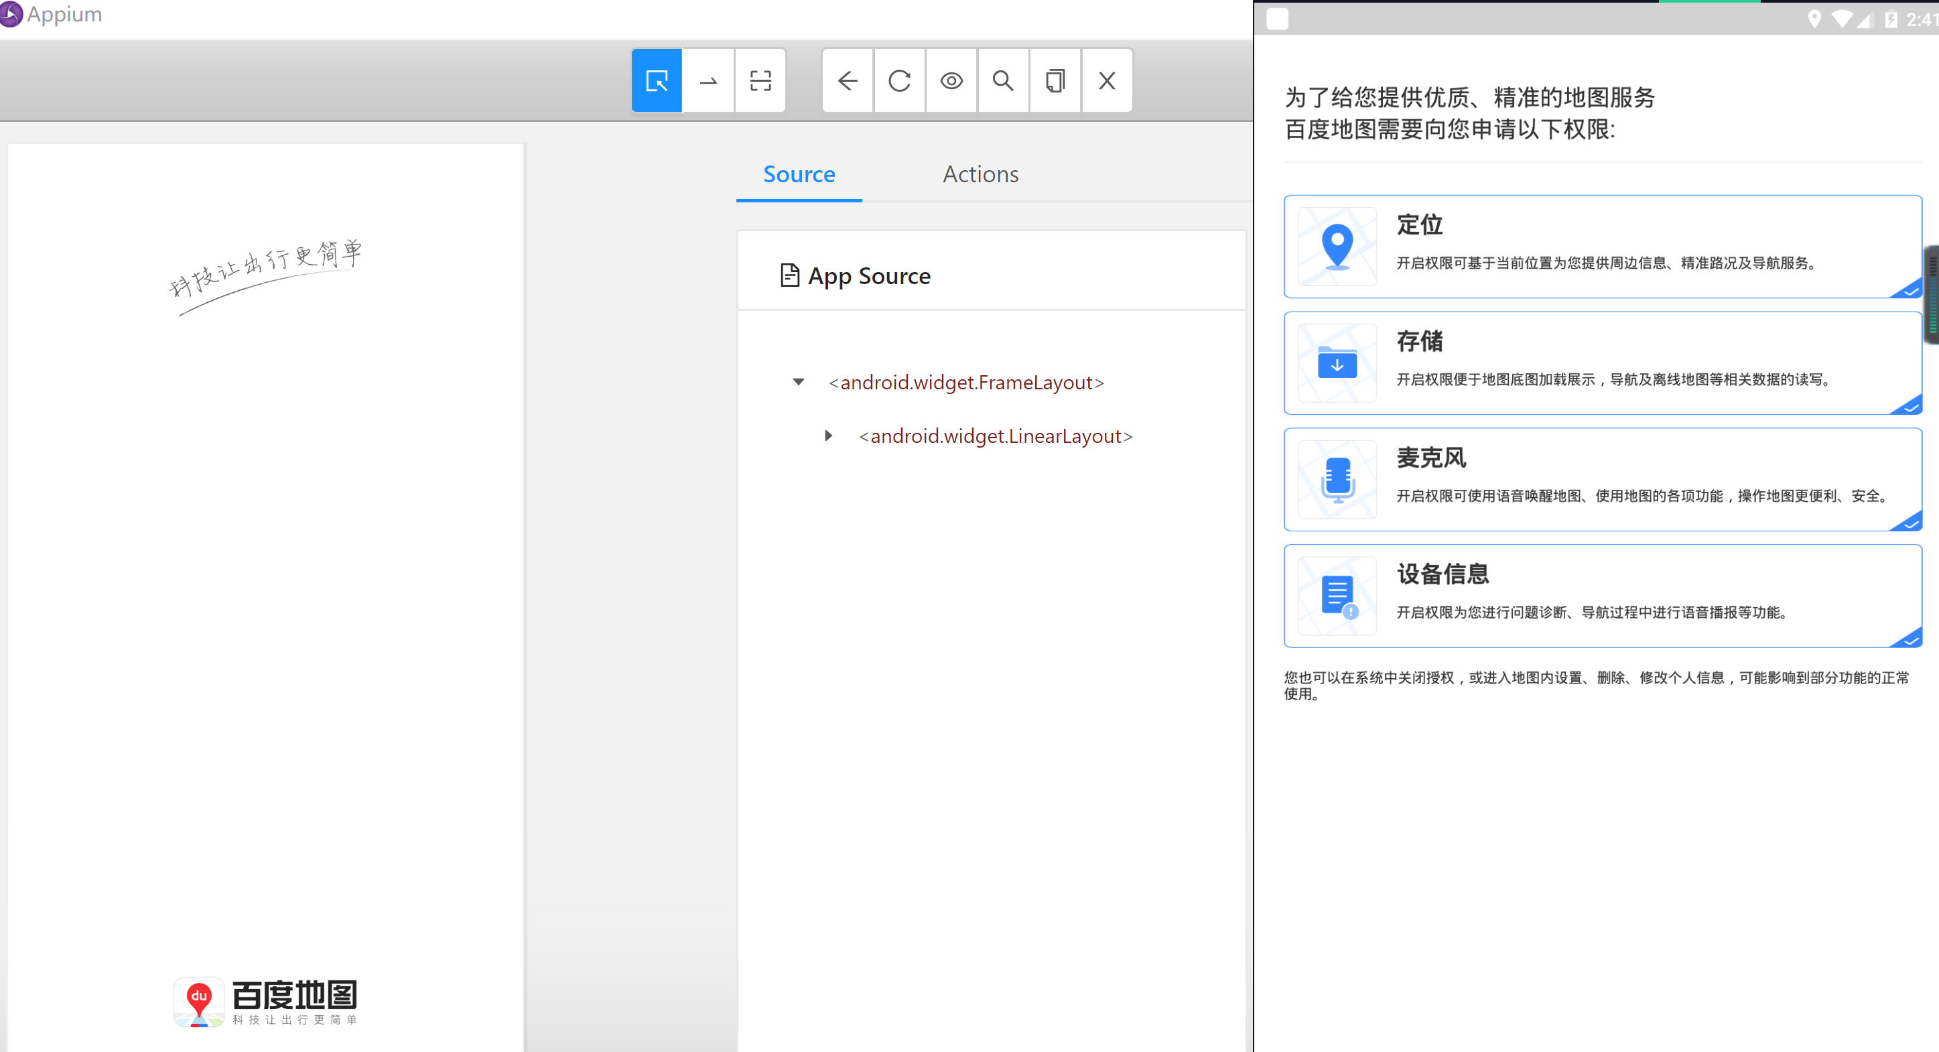The image size is (1939, 1052).
Task: Click the search magnifier tool icon
Action: (x=1004, y=80)
